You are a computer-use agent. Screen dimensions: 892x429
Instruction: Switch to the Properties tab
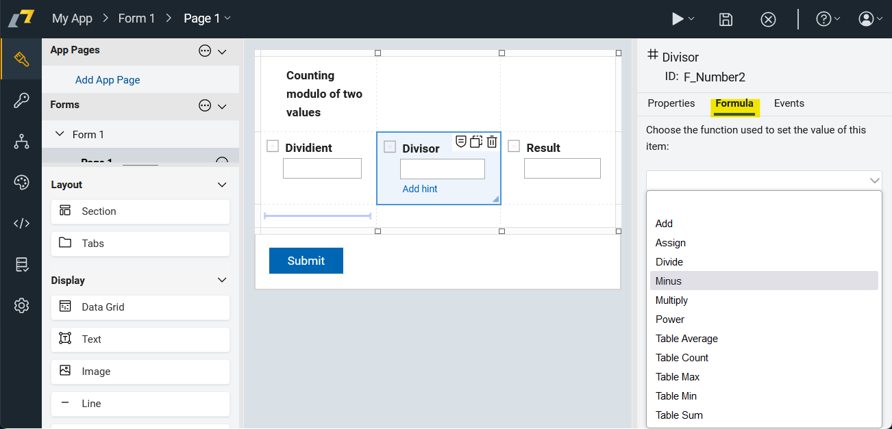click(x=671, y=103)
